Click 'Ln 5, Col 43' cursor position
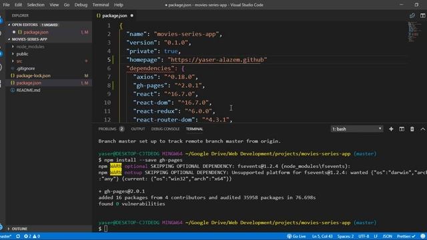Screen dimensions: 427x240 (x=322, y=236)
